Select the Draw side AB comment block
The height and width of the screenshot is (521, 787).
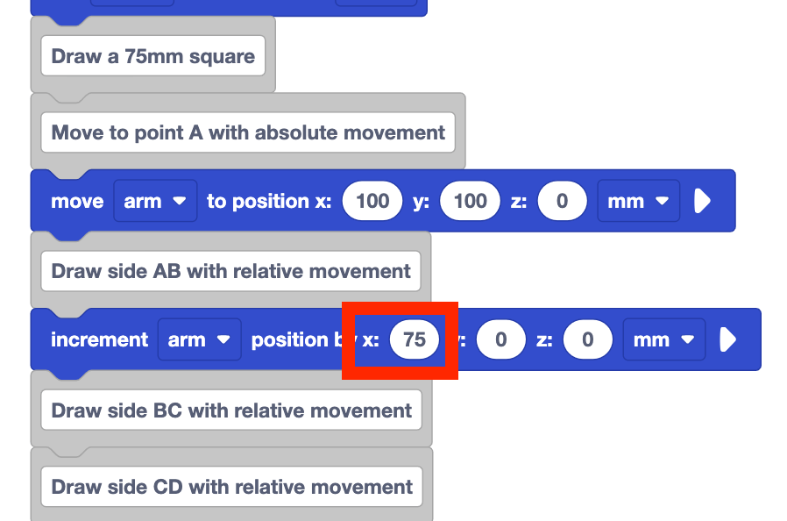pyautogui.click(x=230, y=271)
